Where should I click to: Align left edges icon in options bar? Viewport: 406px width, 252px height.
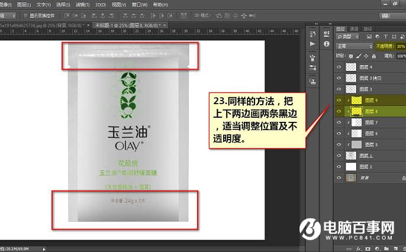tap(95, 16)
